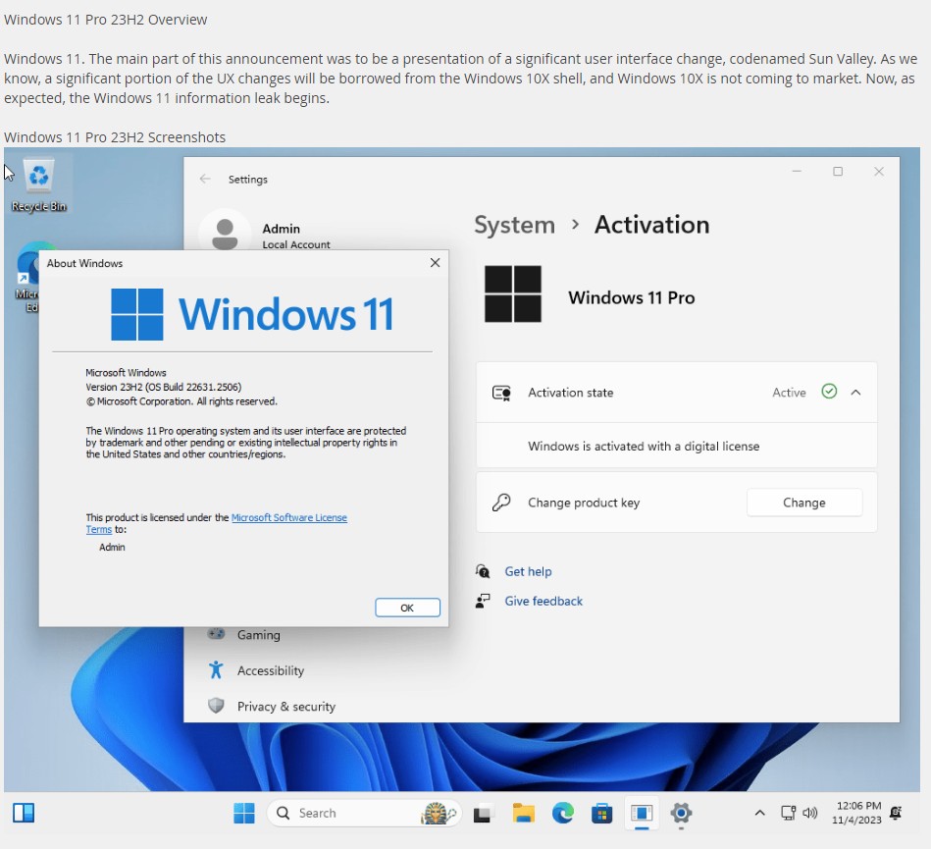Image resolution: width=931 pixels, height=849 pixels.
Task: Click the Give feedback person icon
Action: tap(483, 602)
